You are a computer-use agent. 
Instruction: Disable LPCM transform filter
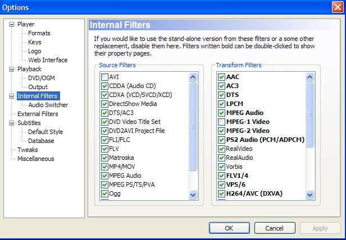pos(221,104)
